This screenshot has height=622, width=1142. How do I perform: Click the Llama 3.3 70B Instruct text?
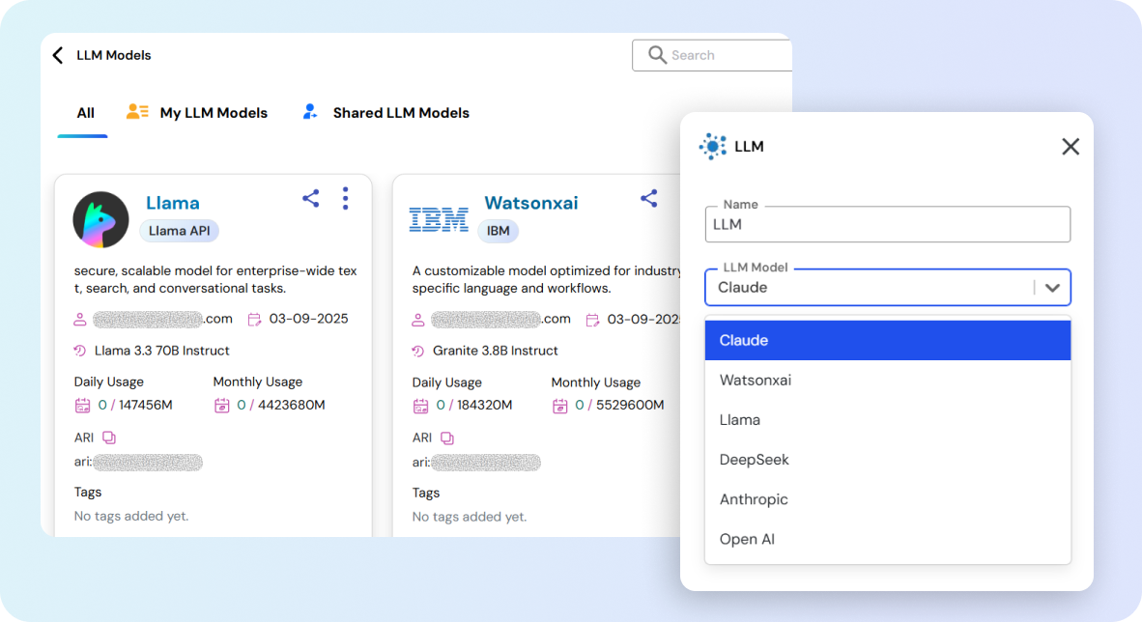161,351
